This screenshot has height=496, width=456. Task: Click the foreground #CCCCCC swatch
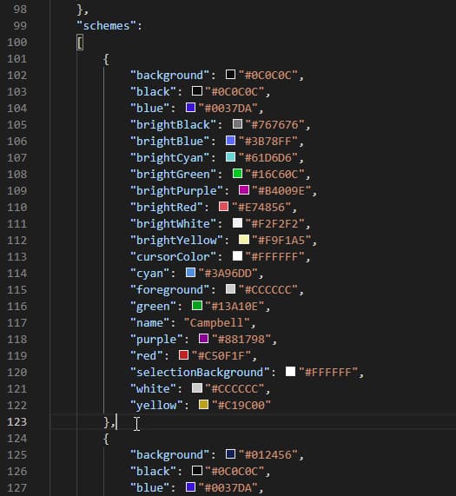[230, 289]
